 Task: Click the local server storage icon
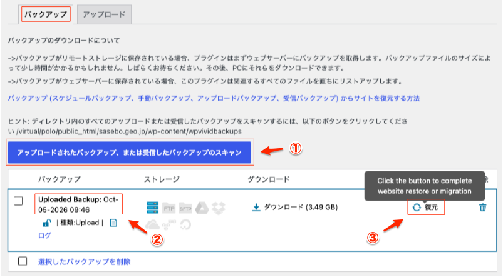point(153,208)
